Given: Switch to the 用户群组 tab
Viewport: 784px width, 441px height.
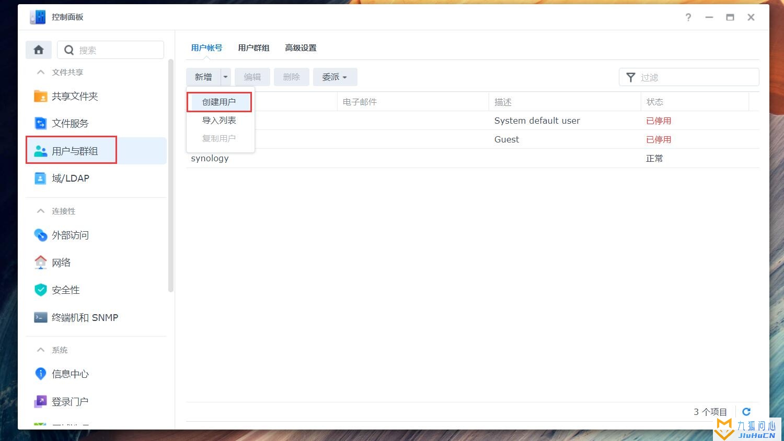Looking at the screenshot, I should [x=253, y=47].
